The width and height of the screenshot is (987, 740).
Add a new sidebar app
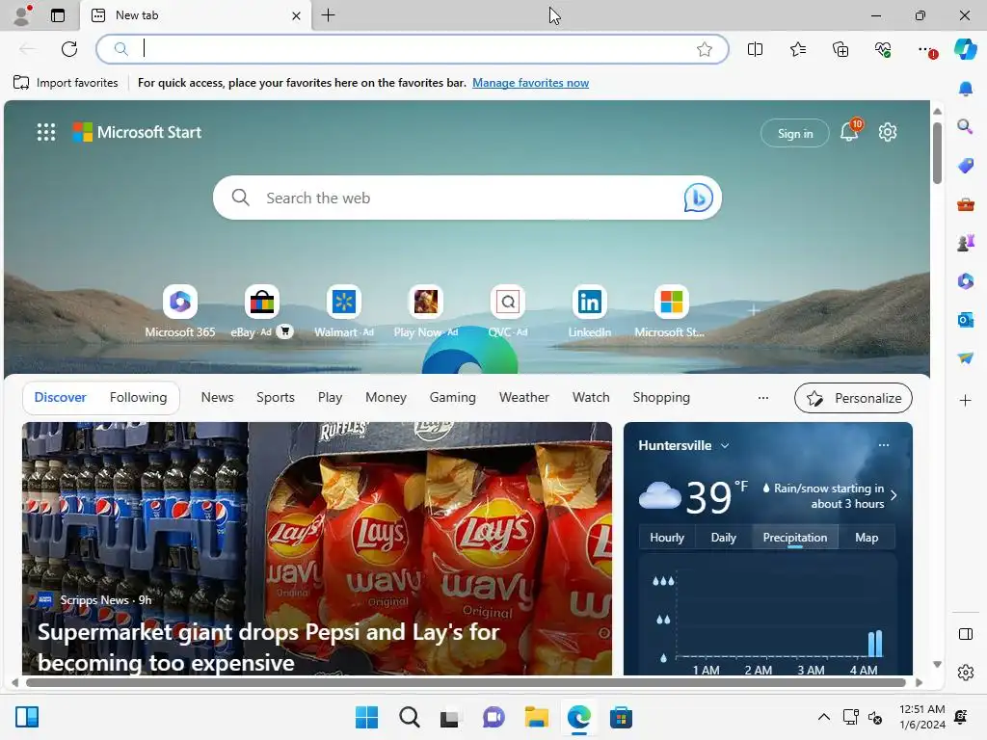click(x=966, y=400)
